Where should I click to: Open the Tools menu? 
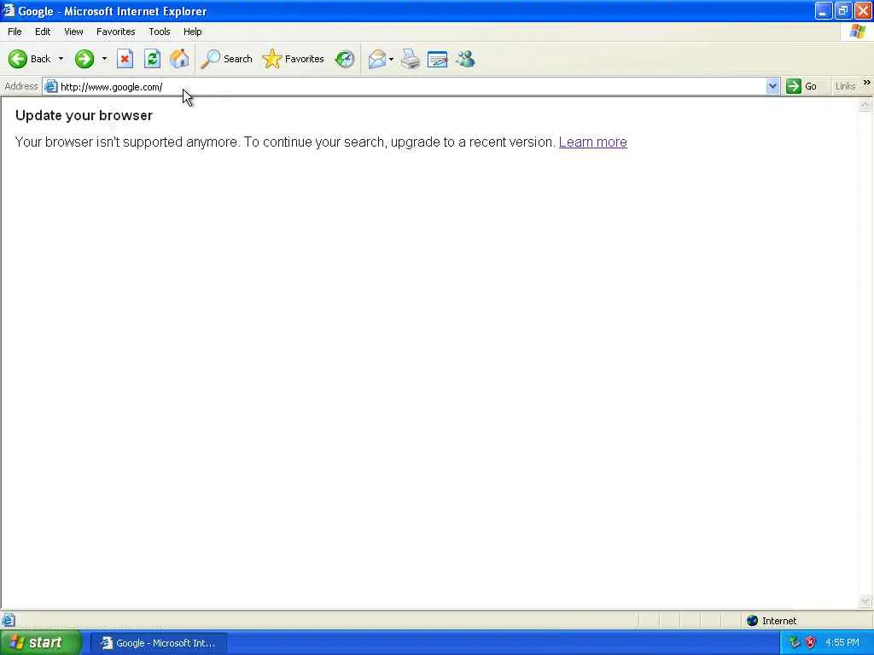tap(160, 32)
